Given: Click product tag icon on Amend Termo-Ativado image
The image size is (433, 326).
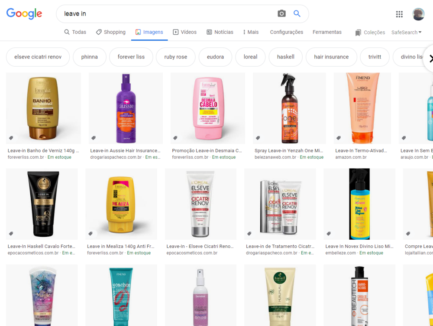Looking at the screenshot, I should pos(339,138).
